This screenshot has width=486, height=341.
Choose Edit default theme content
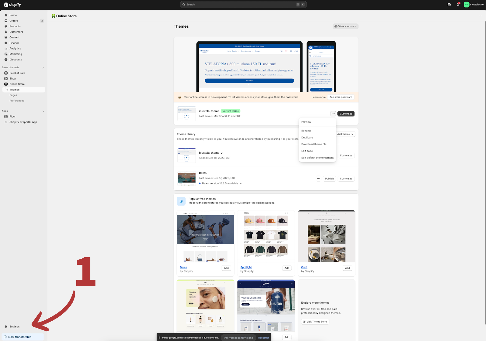pyautogui.click(x=317, y=158)
